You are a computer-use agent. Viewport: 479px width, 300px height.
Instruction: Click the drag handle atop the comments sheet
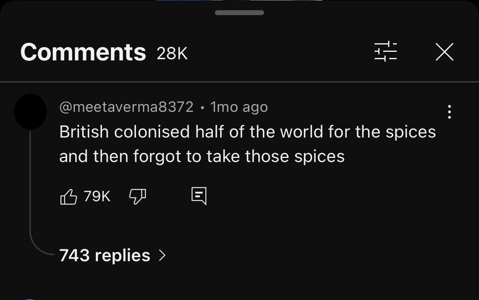click(x=239, y=13)
